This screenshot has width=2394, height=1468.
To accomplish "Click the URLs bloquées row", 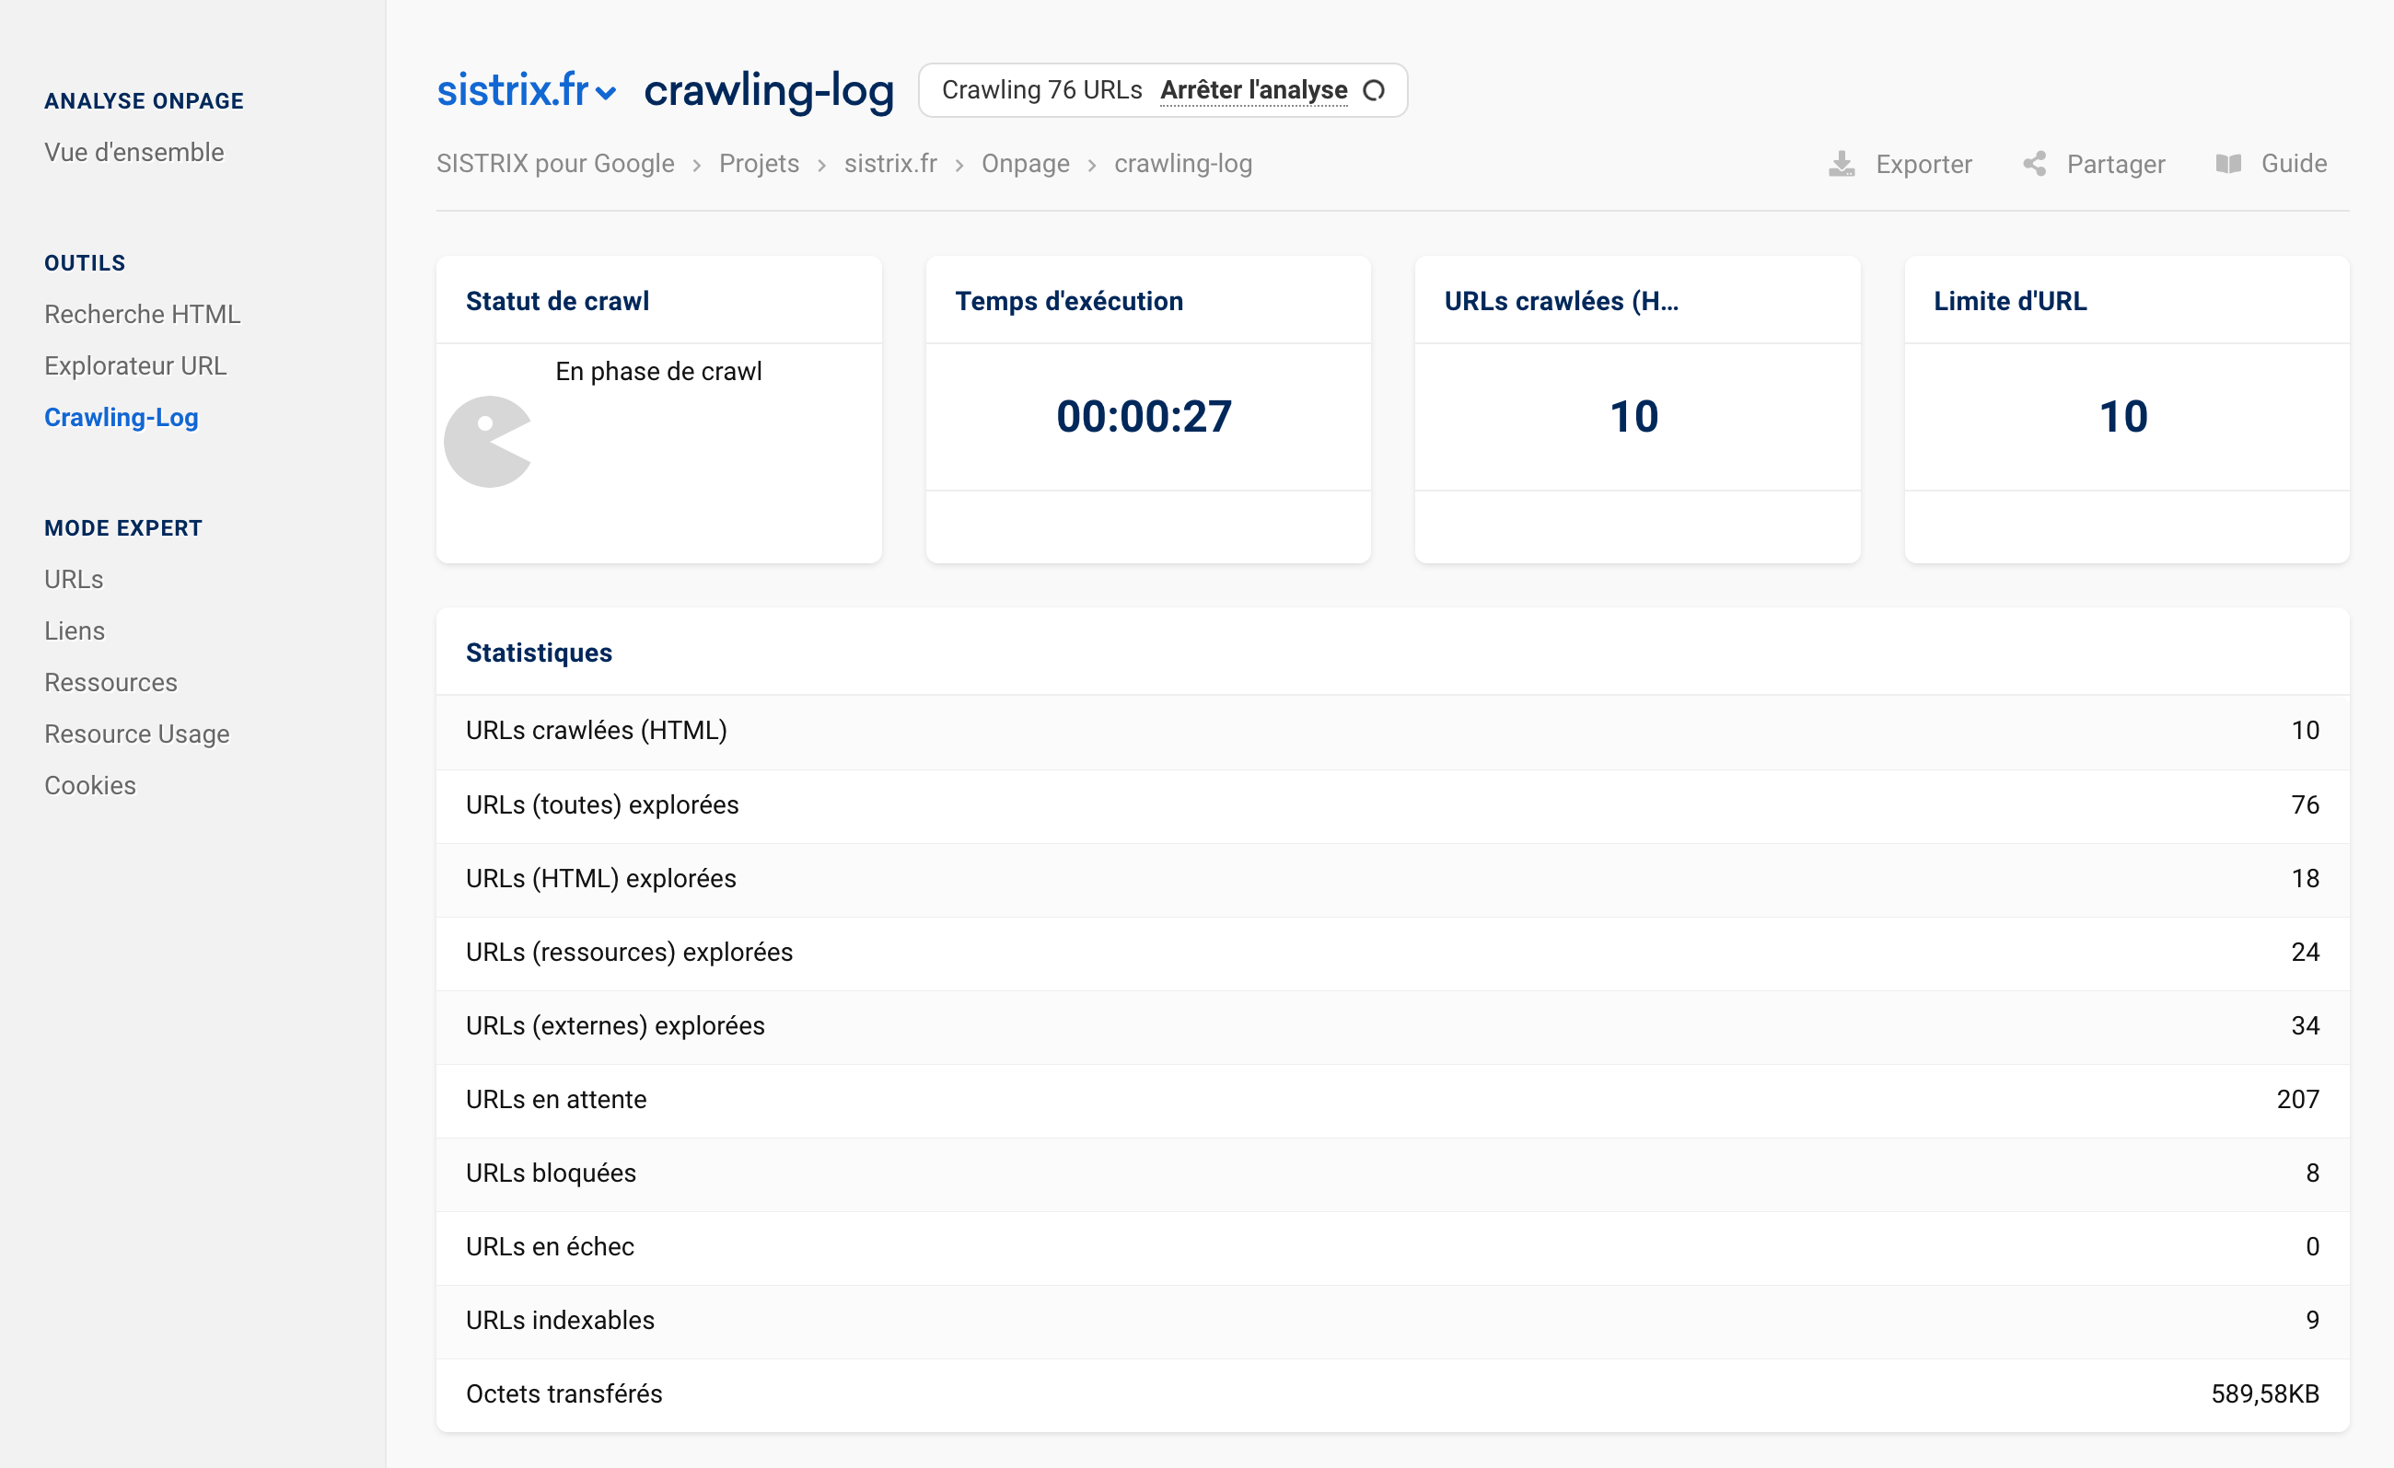I will [1392, 1174].
